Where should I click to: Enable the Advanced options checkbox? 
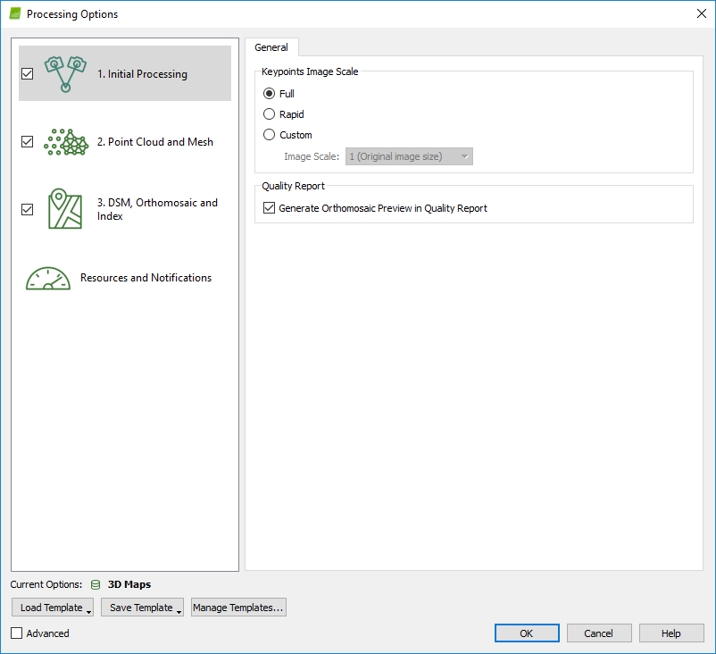point(18,633)
